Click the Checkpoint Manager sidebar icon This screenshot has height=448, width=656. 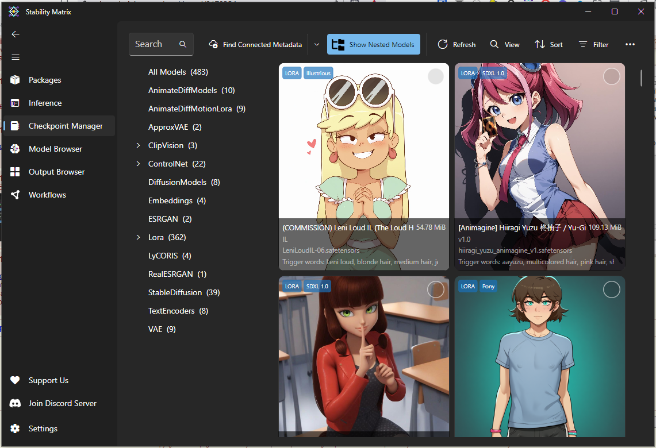15,126
